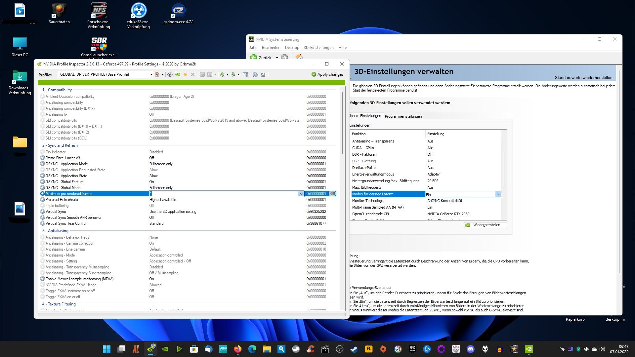Click the Wiederherstellen button
Image resolution: width=635 pixels, height=357 pixels.
(x=485, y=225)
